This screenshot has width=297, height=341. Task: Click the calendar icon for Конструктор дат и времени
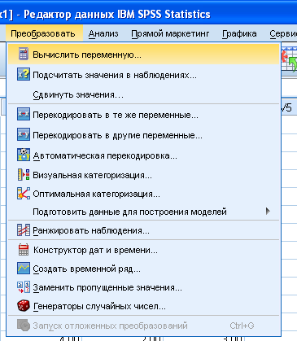click(x=24, y=250)
